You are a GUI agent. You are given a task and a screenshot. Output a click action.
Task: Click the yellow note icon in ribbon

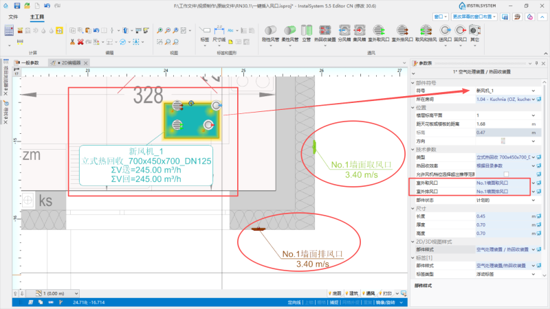[230, 42]
